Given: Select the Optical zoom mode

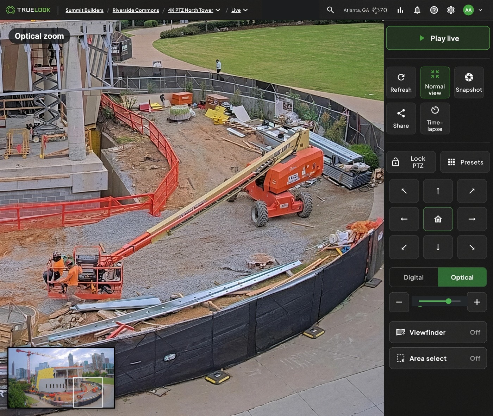Looking at the screenshot, I should 462,277.
